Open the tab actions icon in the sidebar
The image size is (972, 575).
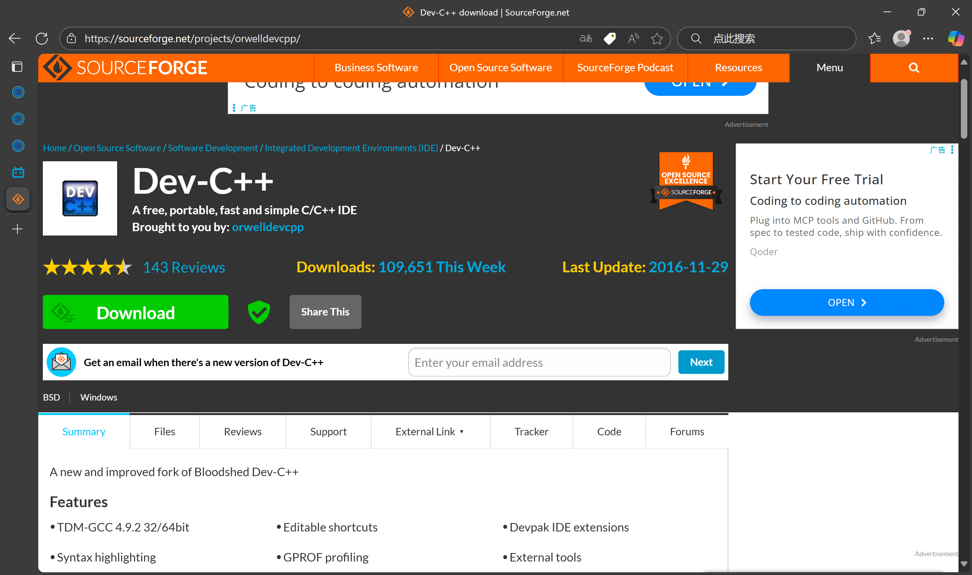point(17,66)
